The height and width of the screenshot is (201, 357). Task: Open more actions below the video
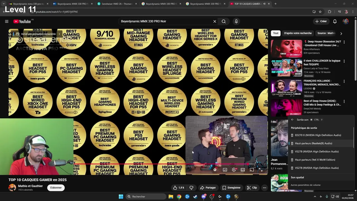pyautogui.click(x=264, y=188)
